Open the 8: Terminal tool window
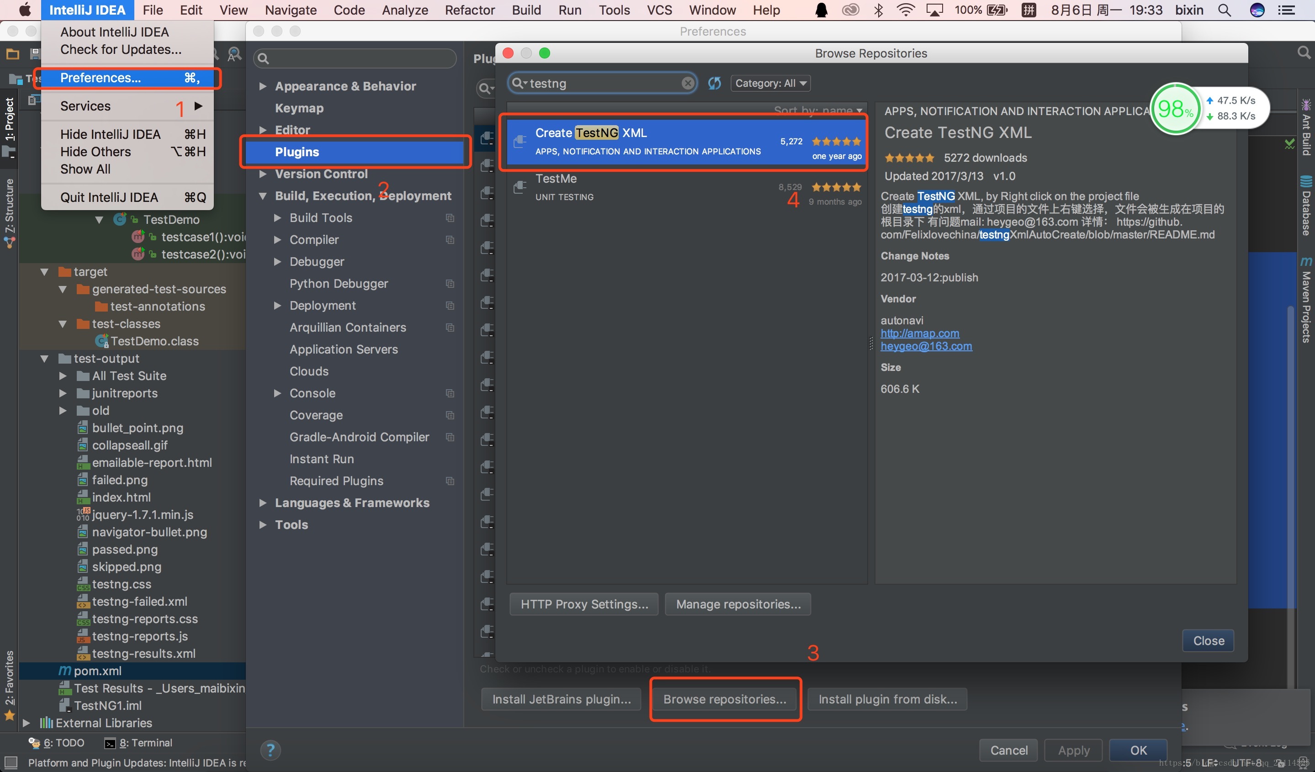Screen dimensions: 1315x772 click(138, 743)
